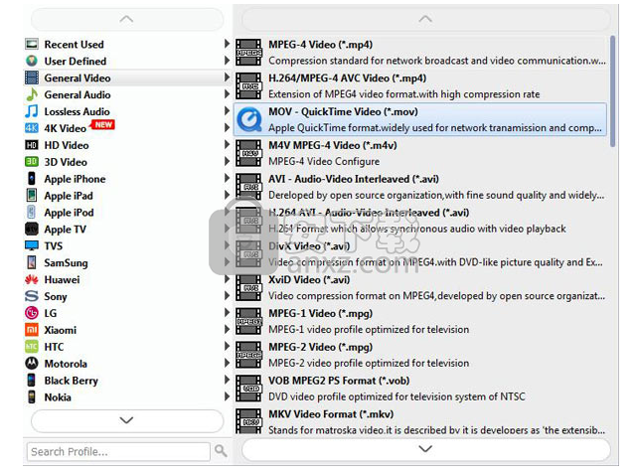Select MKV Video Format (*.mkv)

(x=420, y=420)
